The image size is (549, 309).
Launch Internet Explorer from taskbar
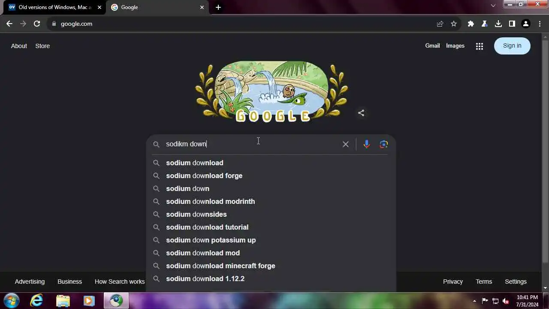(36, 300)
